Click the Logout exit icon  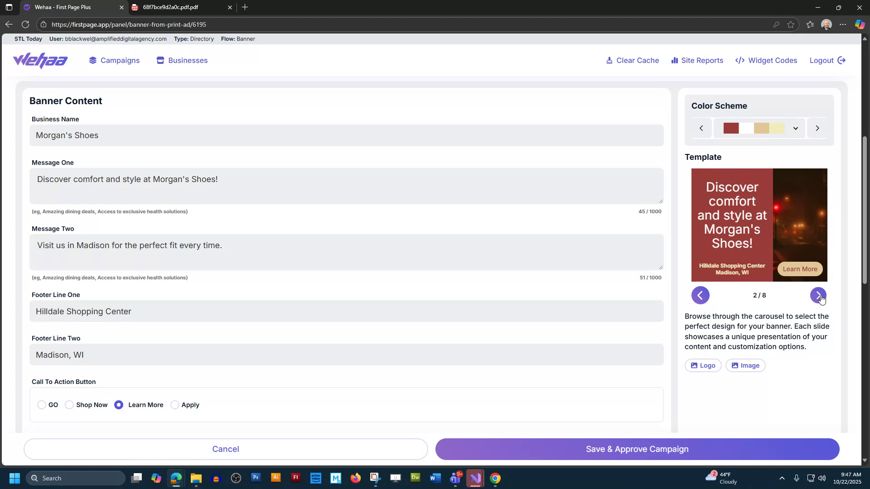click(x=842, y=60)
